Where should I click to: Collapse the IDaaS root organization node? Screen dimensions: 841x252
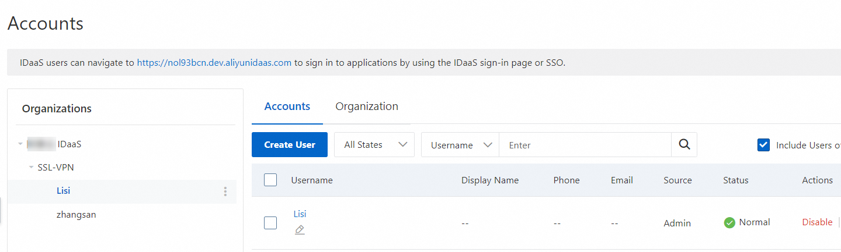click(21, 144)
